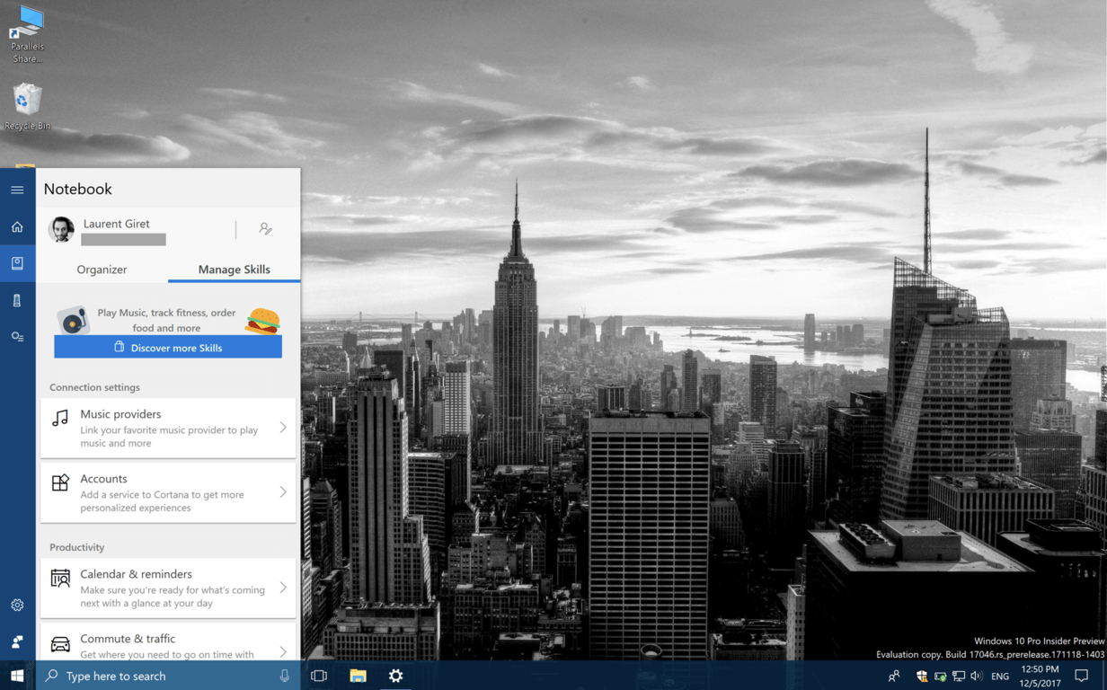Screen dimensions: 1107x690
Task: Select the Notebook icon in Cortana sidebar
Action: tap(17, 263)
